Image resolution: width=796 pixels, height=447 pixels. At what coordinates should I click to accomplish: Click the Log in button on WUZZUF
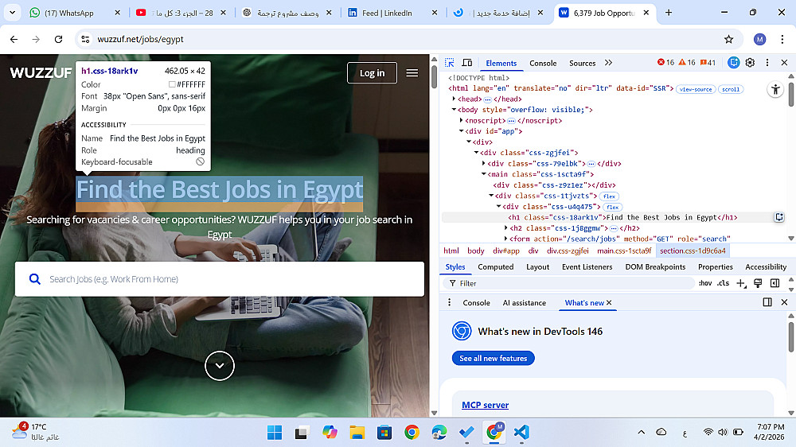point(372,73)
